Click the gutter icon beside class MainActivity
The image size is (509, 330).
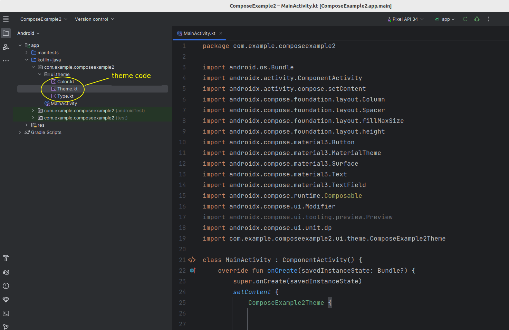click(192, 260)
